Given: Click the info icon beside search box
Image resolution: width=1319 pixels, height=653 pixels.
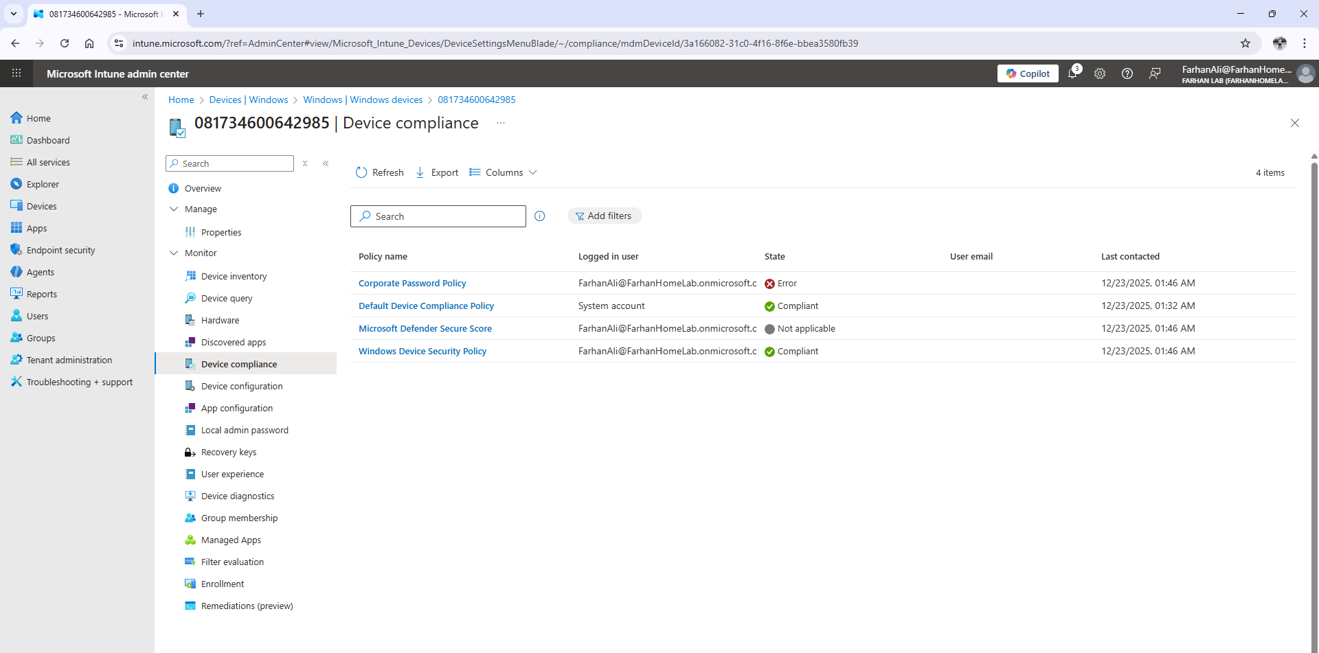Looking at the screenshot, I should point(540,216).
